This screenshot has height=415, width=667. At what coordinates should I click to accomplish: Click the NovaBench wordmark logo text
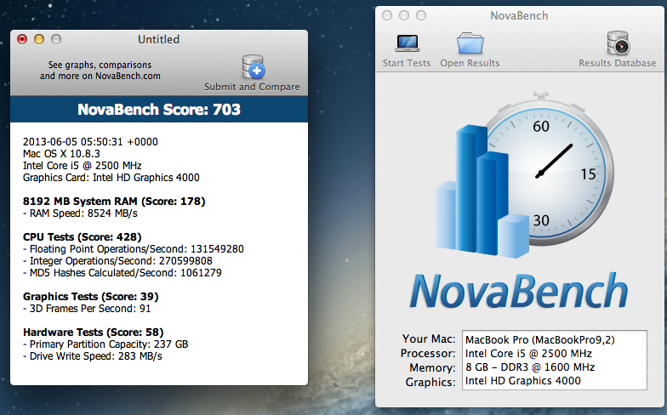(519, 291)
